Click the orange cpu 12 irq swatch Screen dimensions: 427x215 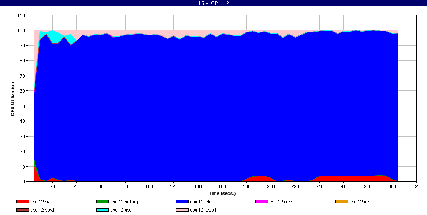[x=342, y=202]
